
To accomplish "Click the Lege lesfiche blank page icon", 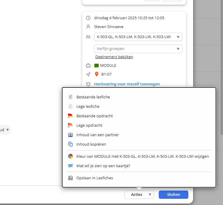I will click(70, 106).
